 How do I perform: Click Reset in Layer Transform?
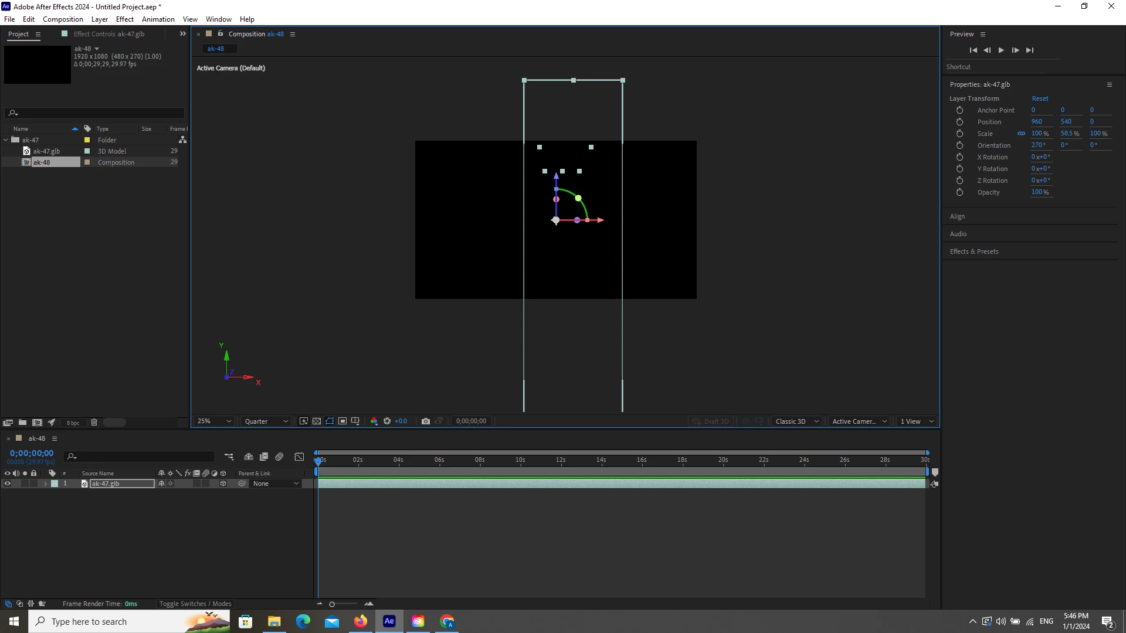(x=1040, y=98)
